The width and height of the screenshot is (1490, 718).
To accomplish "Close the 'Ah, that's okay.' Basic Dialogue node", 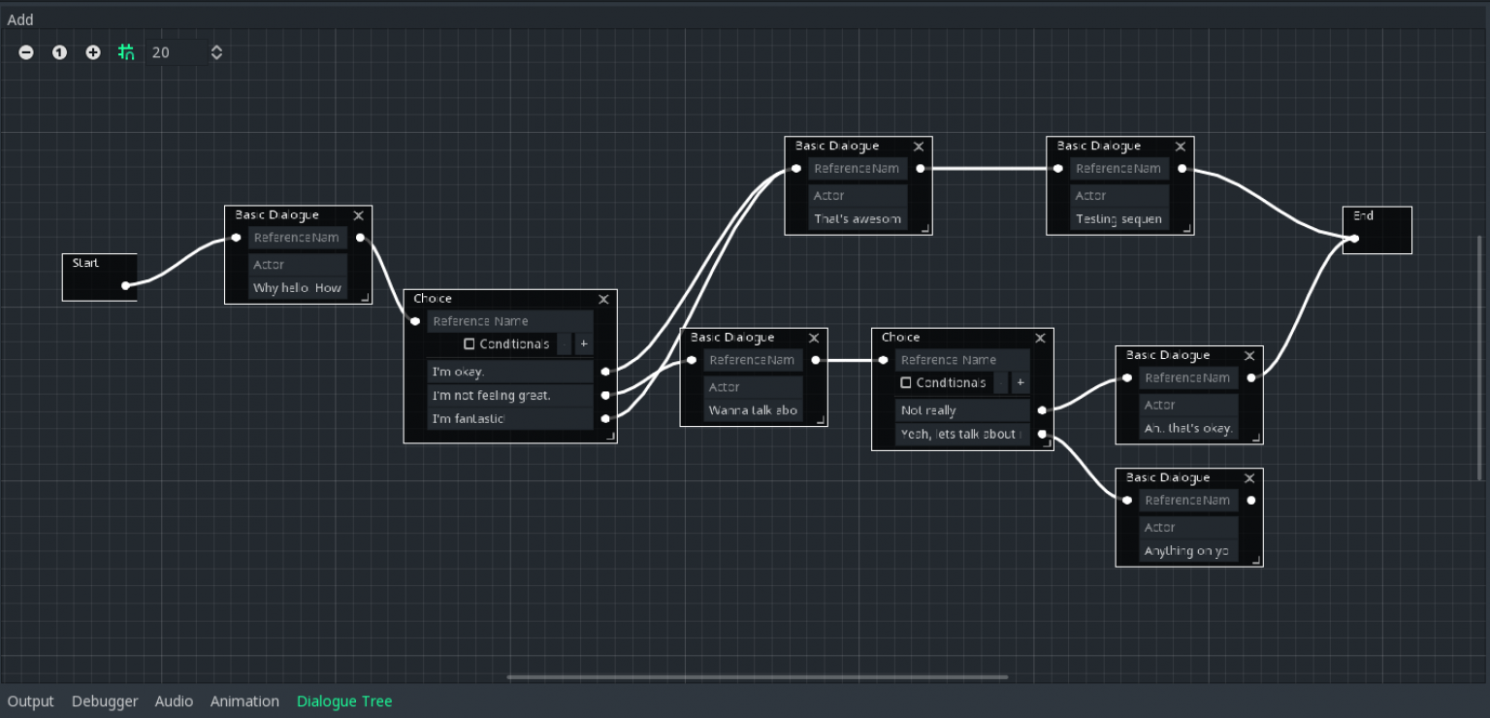I will pos(1249,356).
